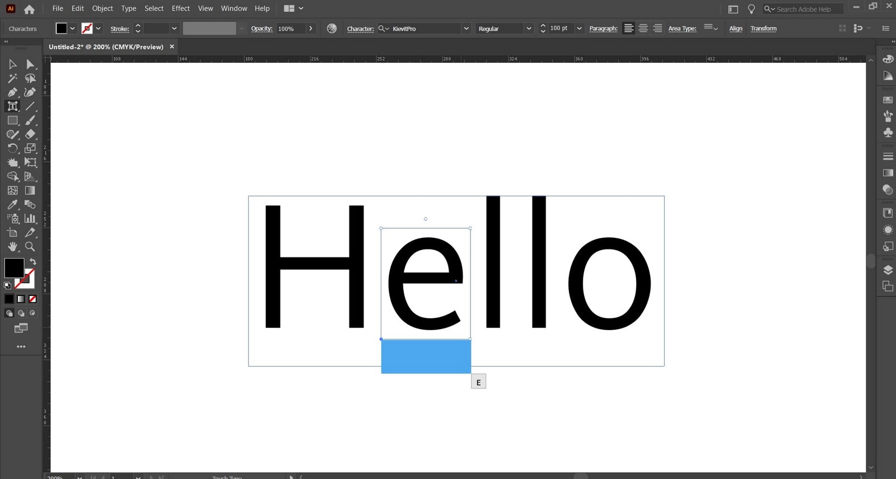
Task: Open the Brushes panel icon
Action: pos(888,116)
